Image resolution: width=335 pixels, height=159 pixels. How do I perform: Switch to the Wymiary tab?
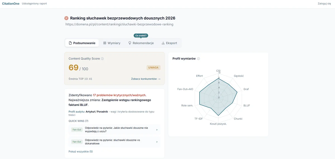point(112,43)
